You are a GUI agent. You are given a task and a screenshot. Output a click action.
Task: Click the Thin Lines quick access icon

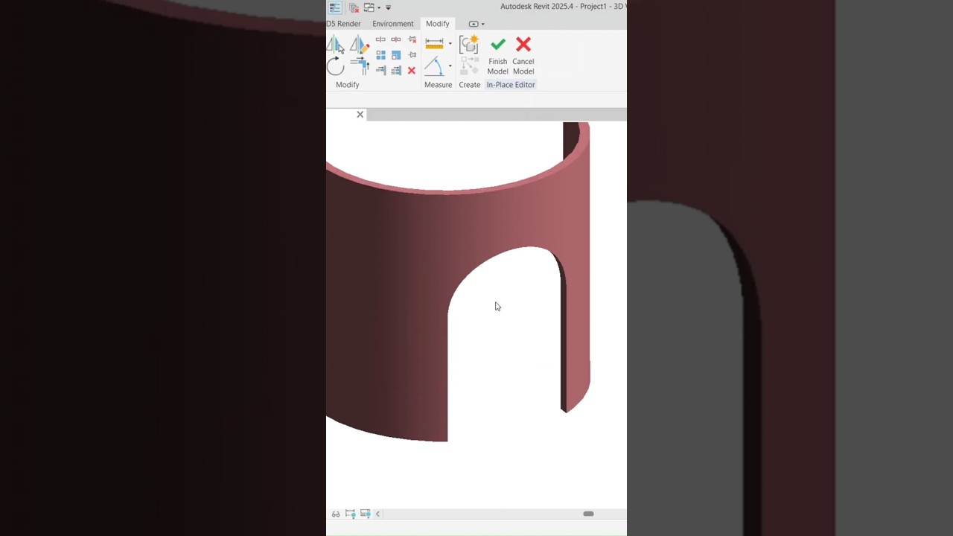pyautogui.click(x=335, y=7)
